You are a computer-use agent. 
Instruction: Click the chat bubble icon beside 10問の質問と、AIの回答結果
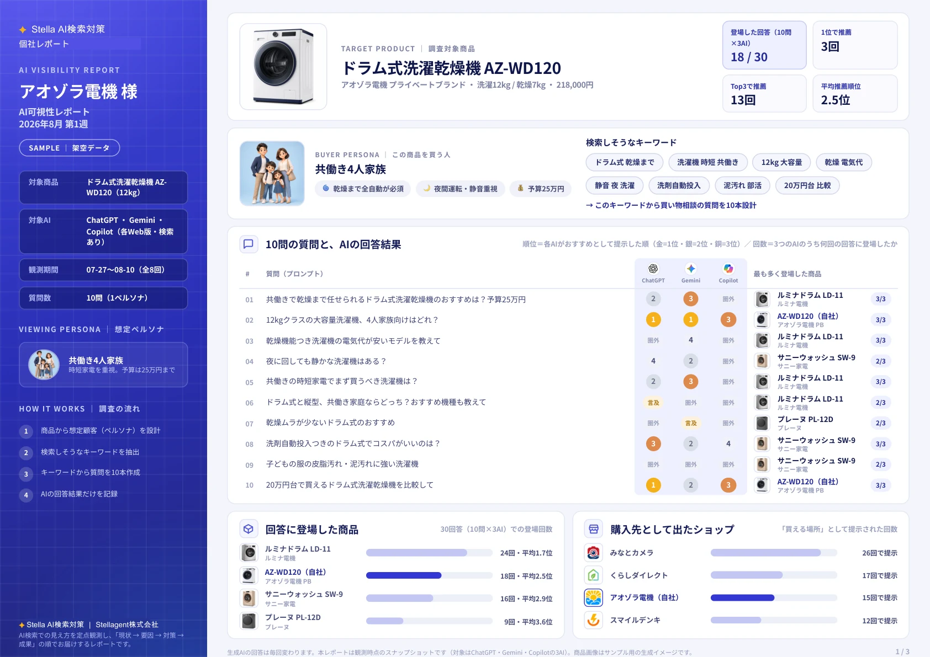pos(249,244)
